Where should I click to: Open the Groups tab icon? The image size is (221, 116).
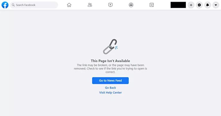tap(131, 5)
